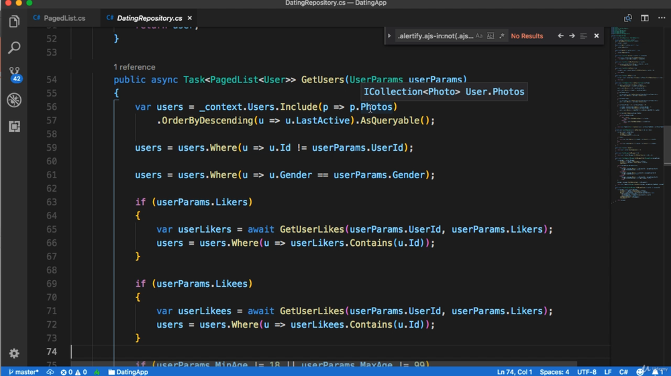Toggle Match Whole Word in find widget
Image resolution: width=671 pixels, height=376 pixels.
tap(491, 36)
